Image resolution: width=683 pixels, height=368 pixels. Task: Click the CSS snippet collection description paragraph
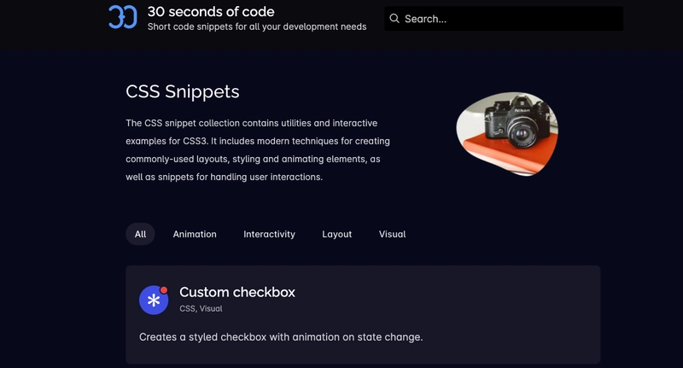tap(258, 149)
